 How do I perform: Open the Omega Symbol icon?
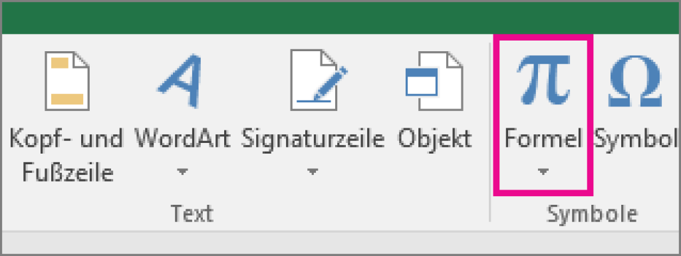[635, 80]
